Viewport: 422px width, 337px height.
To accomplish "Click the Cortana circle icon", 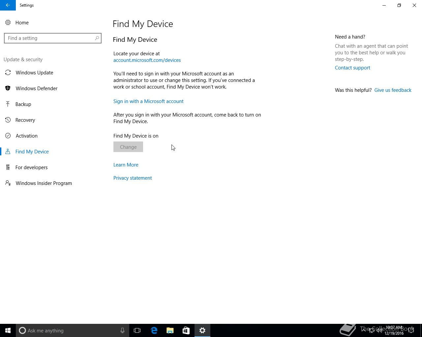I will point(22,330).
